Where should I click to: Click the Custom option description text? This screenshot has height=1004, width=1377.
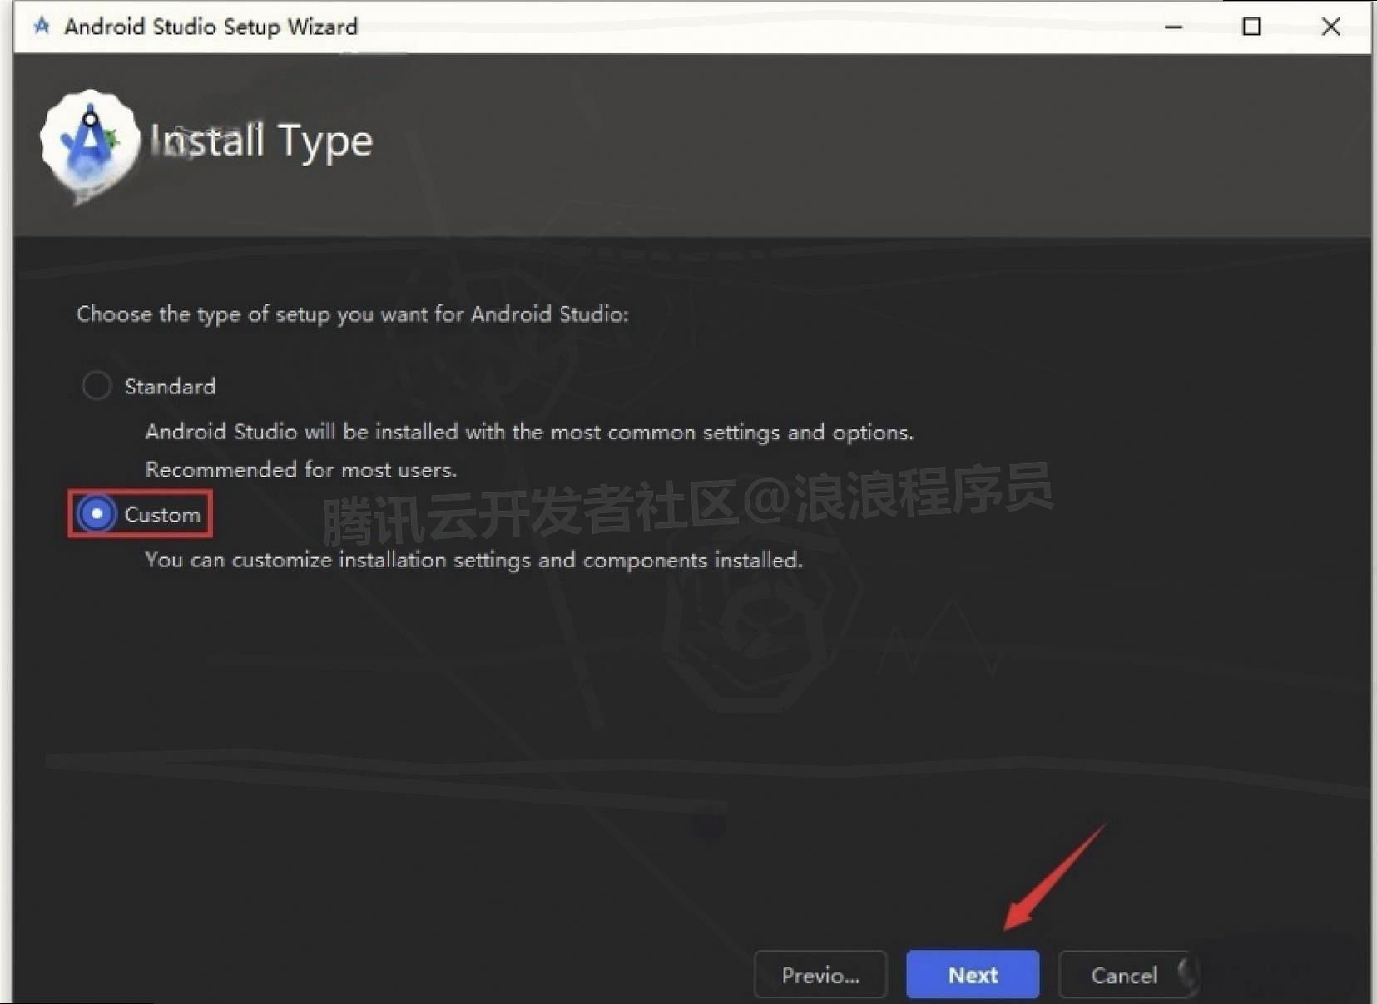point(473,560)
